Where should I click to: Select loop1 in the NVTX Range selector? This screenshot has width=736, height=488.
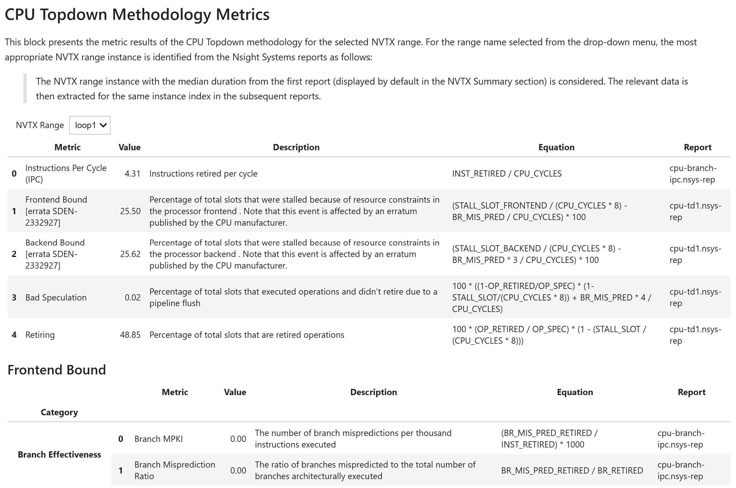[x=90, y=125]
